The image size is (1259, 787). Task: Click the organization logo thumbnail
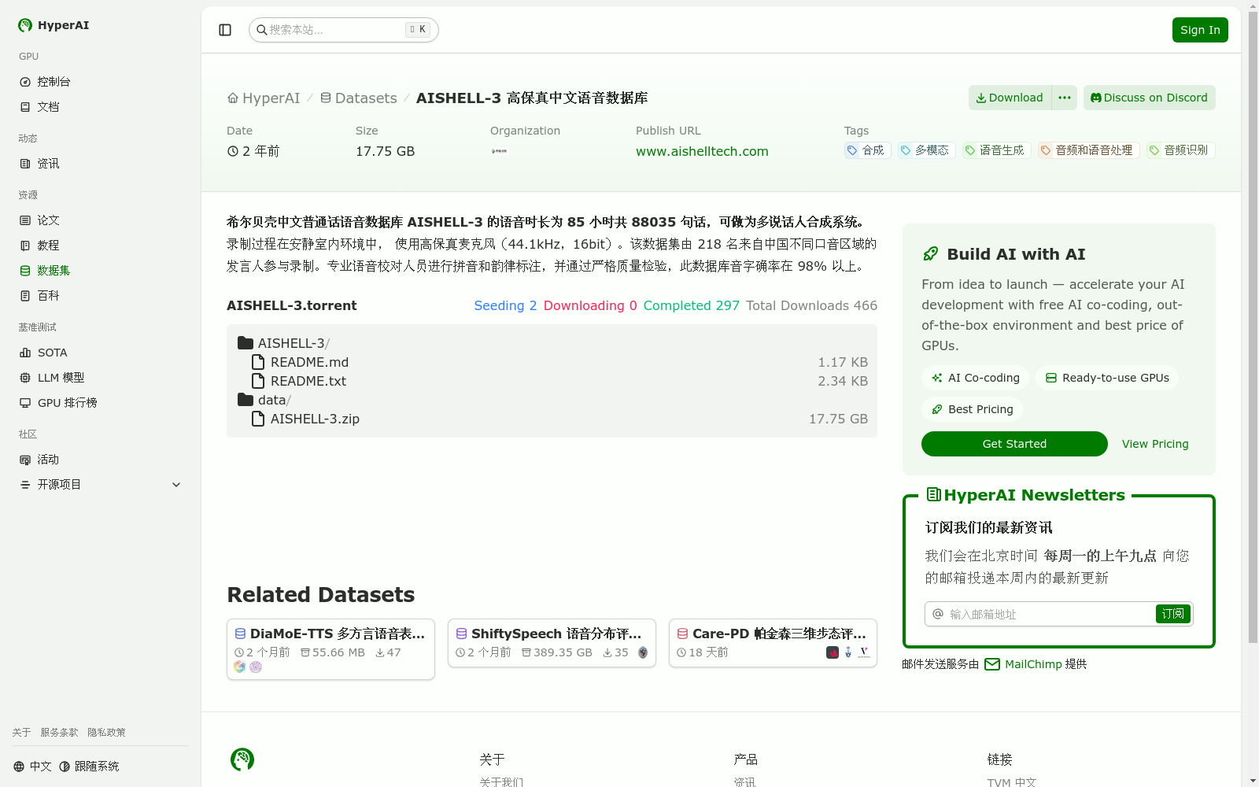500,151
